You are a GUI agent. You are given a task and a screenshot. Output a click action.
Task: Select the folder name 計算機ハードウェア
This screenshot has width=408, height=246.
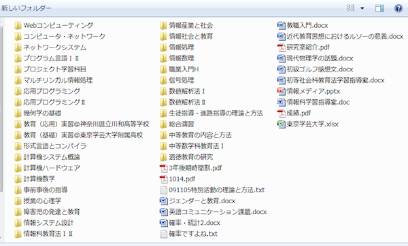pos(52,168)
